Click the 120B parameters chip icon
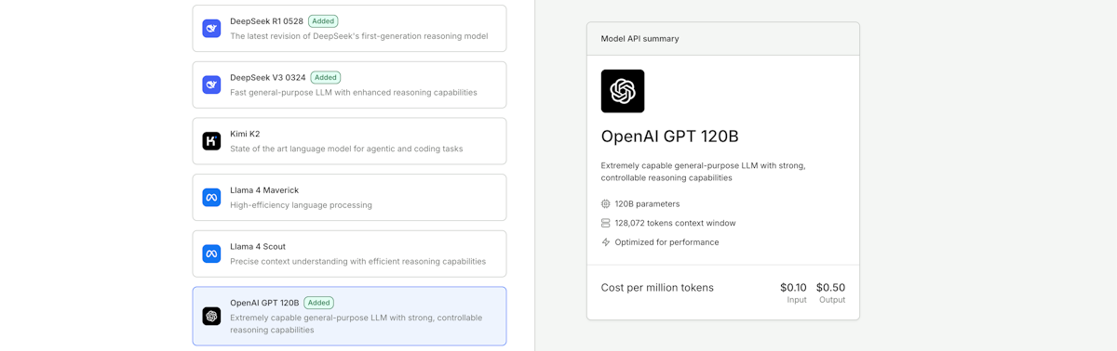The image size is (1117, 351). point(606,204)
